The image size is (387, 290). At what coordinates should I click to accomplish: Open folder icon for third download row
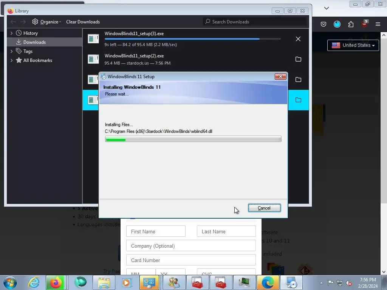point(298,79)
